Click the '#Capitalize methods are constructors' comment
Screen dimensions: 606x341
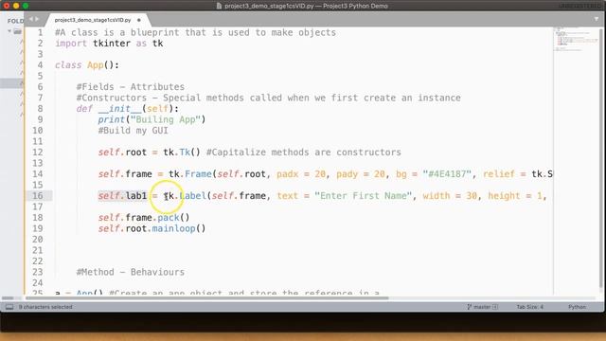click(x=304, y=152)
